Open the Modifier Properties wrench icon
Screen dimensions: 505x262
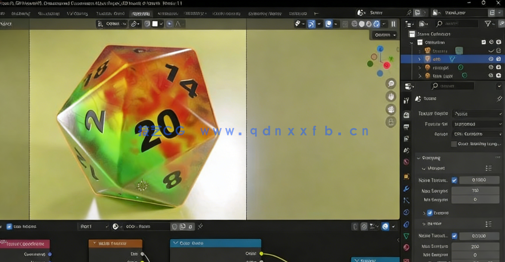[x=406, y=189]
